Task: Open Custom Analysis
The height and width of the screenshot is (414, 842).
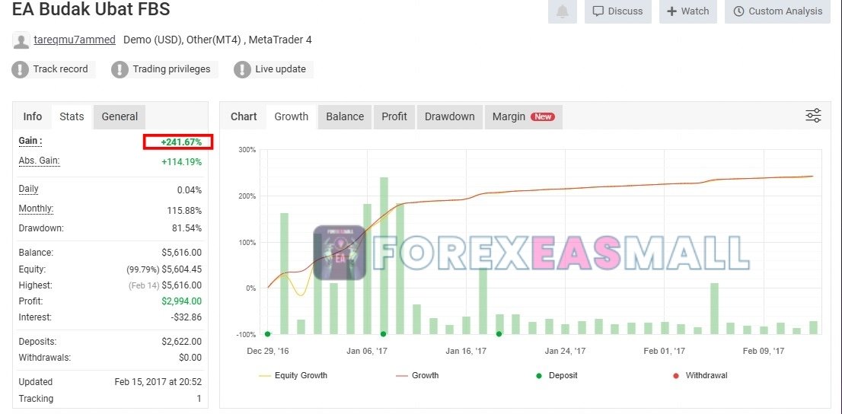Action: coord(777,11)
